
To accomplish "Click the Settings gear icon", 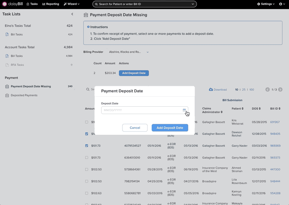I will (x=259, y=4).
